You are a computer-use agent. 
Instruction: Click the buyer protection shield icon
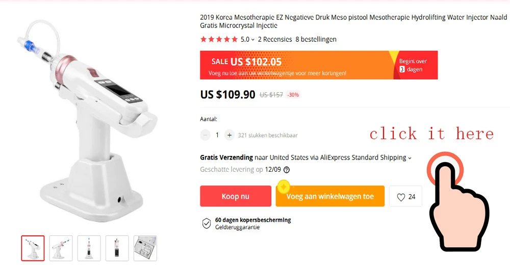point(207,223)
